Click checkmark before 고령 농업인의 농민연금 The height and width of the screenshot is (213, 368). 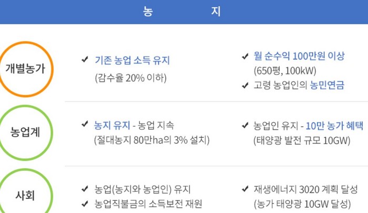245,85
